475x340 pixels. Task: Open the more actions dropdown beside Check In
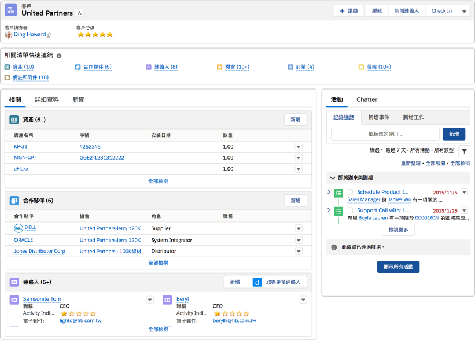[464, 11]
